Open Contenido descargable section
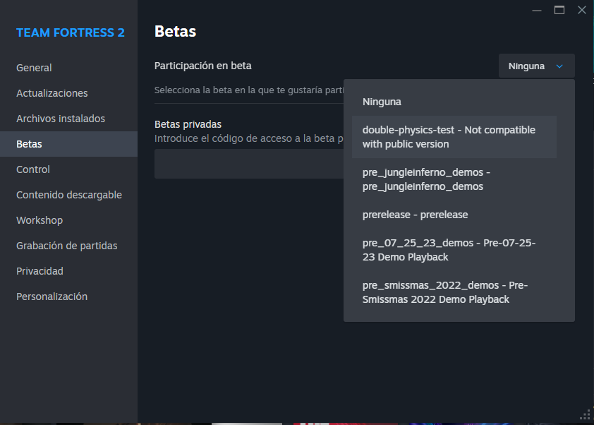 [69, 195]
